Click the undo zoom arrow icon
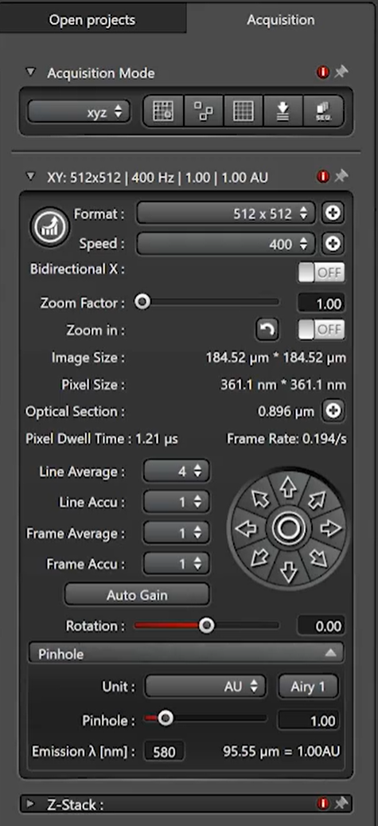The width and height of the screenshot is (378, 826). pos(267,330)
